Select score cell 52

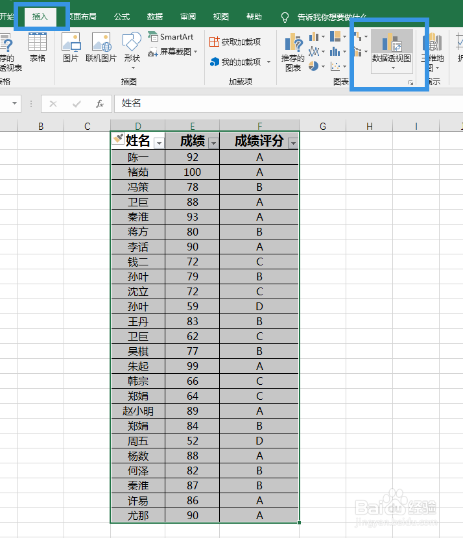[193, 441]
